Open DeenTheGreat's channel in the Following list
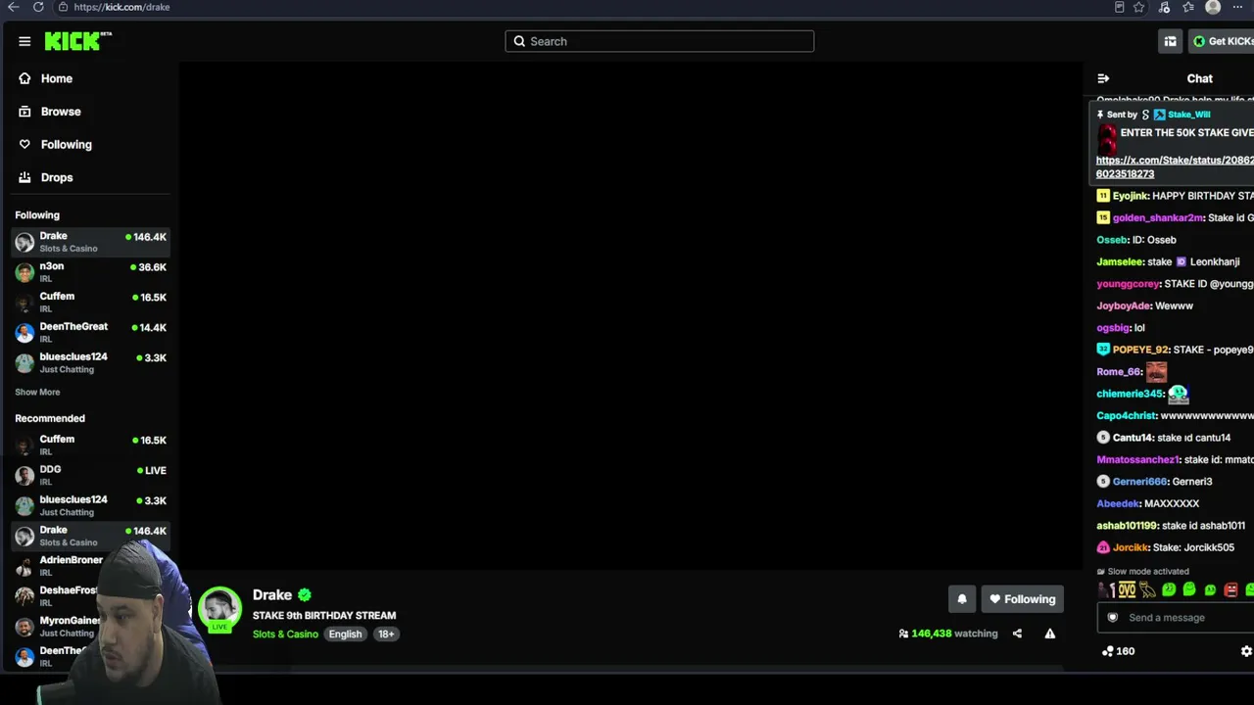This screenshot has height=705, width=1254. pyautogui.click(x=91, y=333)
